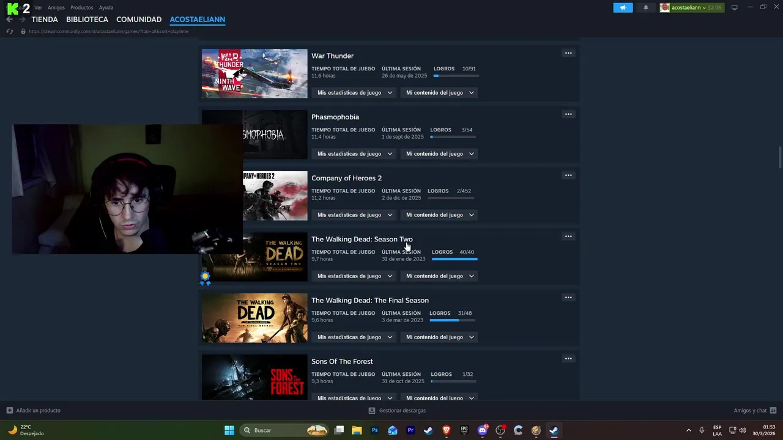Expand Walking Dead Season Two content dropdown
783x440 pixels.
pos(440,276)
